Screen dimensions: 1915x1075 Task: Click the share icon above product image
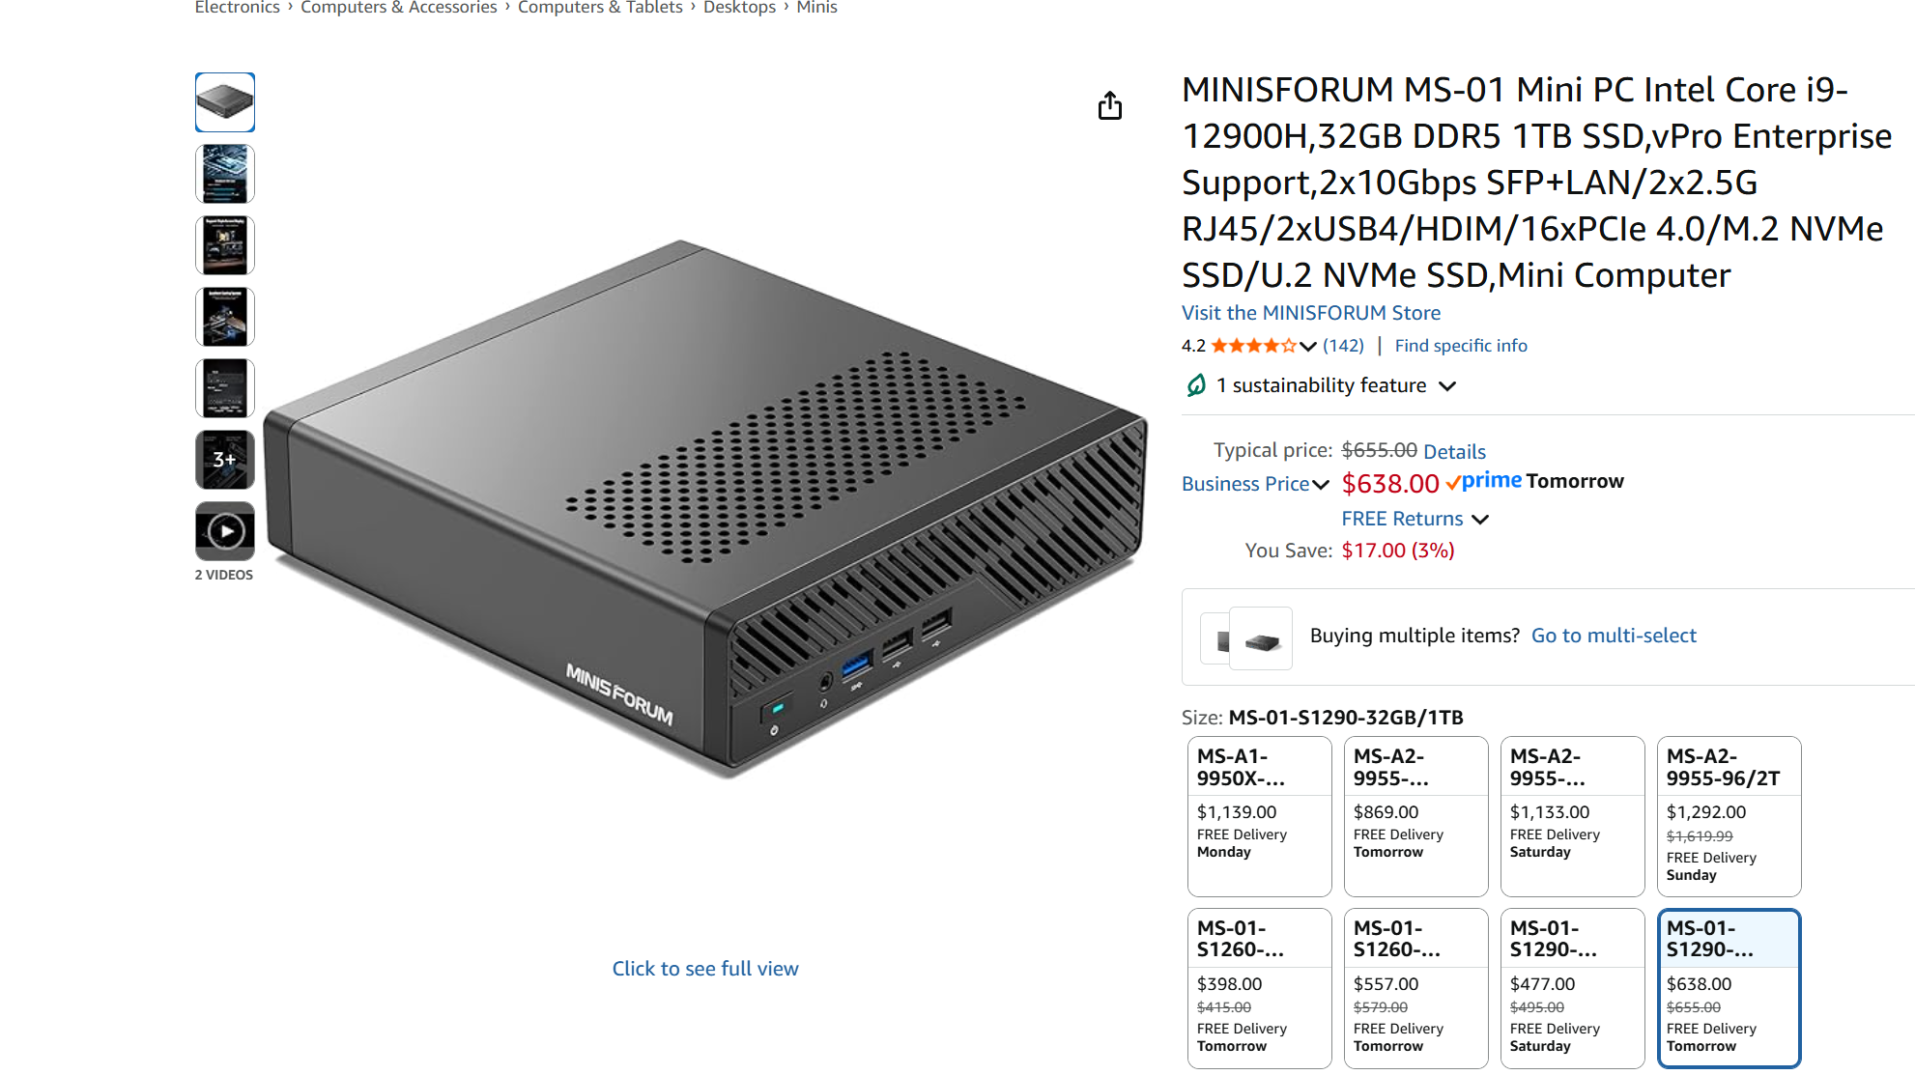(1110, 105)
